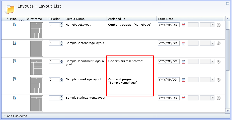Click the clock icon in HomePageLayout row
The image size is (232, 120).
tap(218, 25)
